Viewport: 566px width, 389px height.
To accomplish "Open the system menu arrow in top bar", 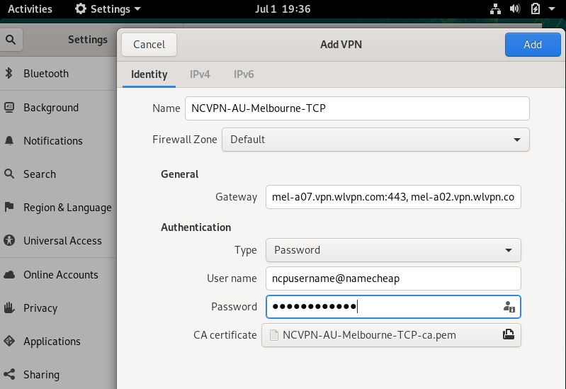I will [552, 9].
